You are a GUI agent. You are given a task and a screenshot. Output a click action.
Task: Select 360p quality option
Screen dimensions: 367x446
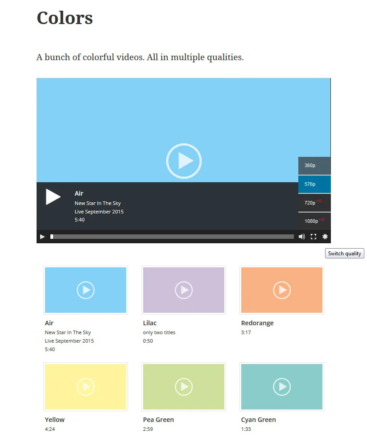tap(314, 166)
